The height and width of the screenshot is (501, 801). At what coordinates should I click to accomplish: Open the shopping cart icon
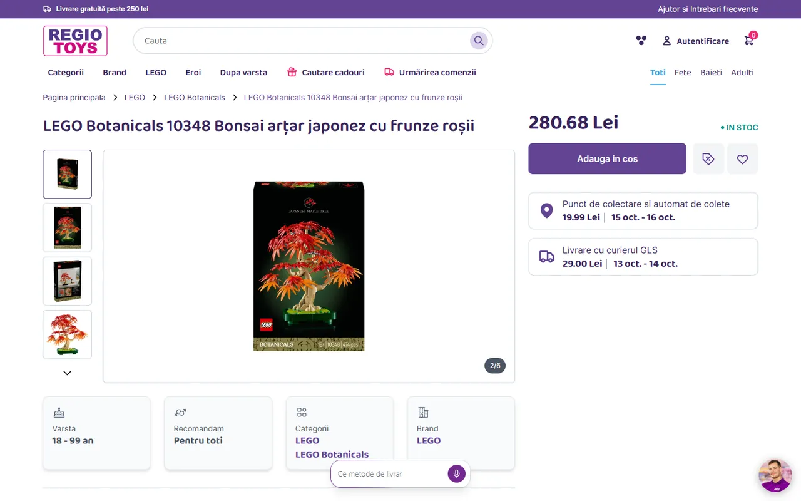click(x=748, y=41)
